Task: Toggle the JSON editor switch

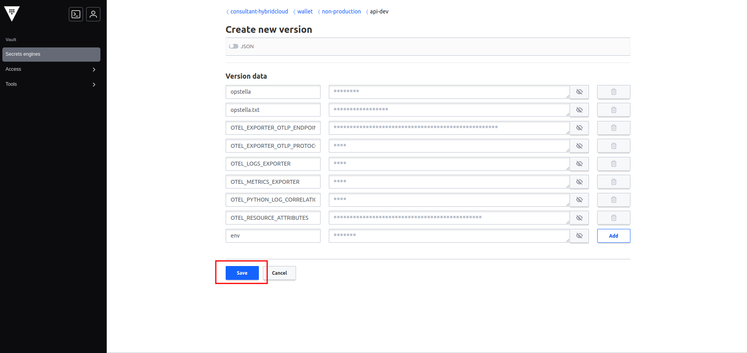Action: click(x=234, y=46)
